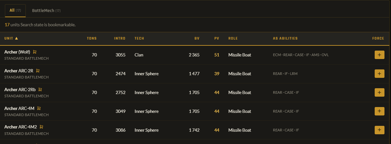Viewport: 391px width, 144px height.
Task: Select the All tab
Action: [15, 11]
